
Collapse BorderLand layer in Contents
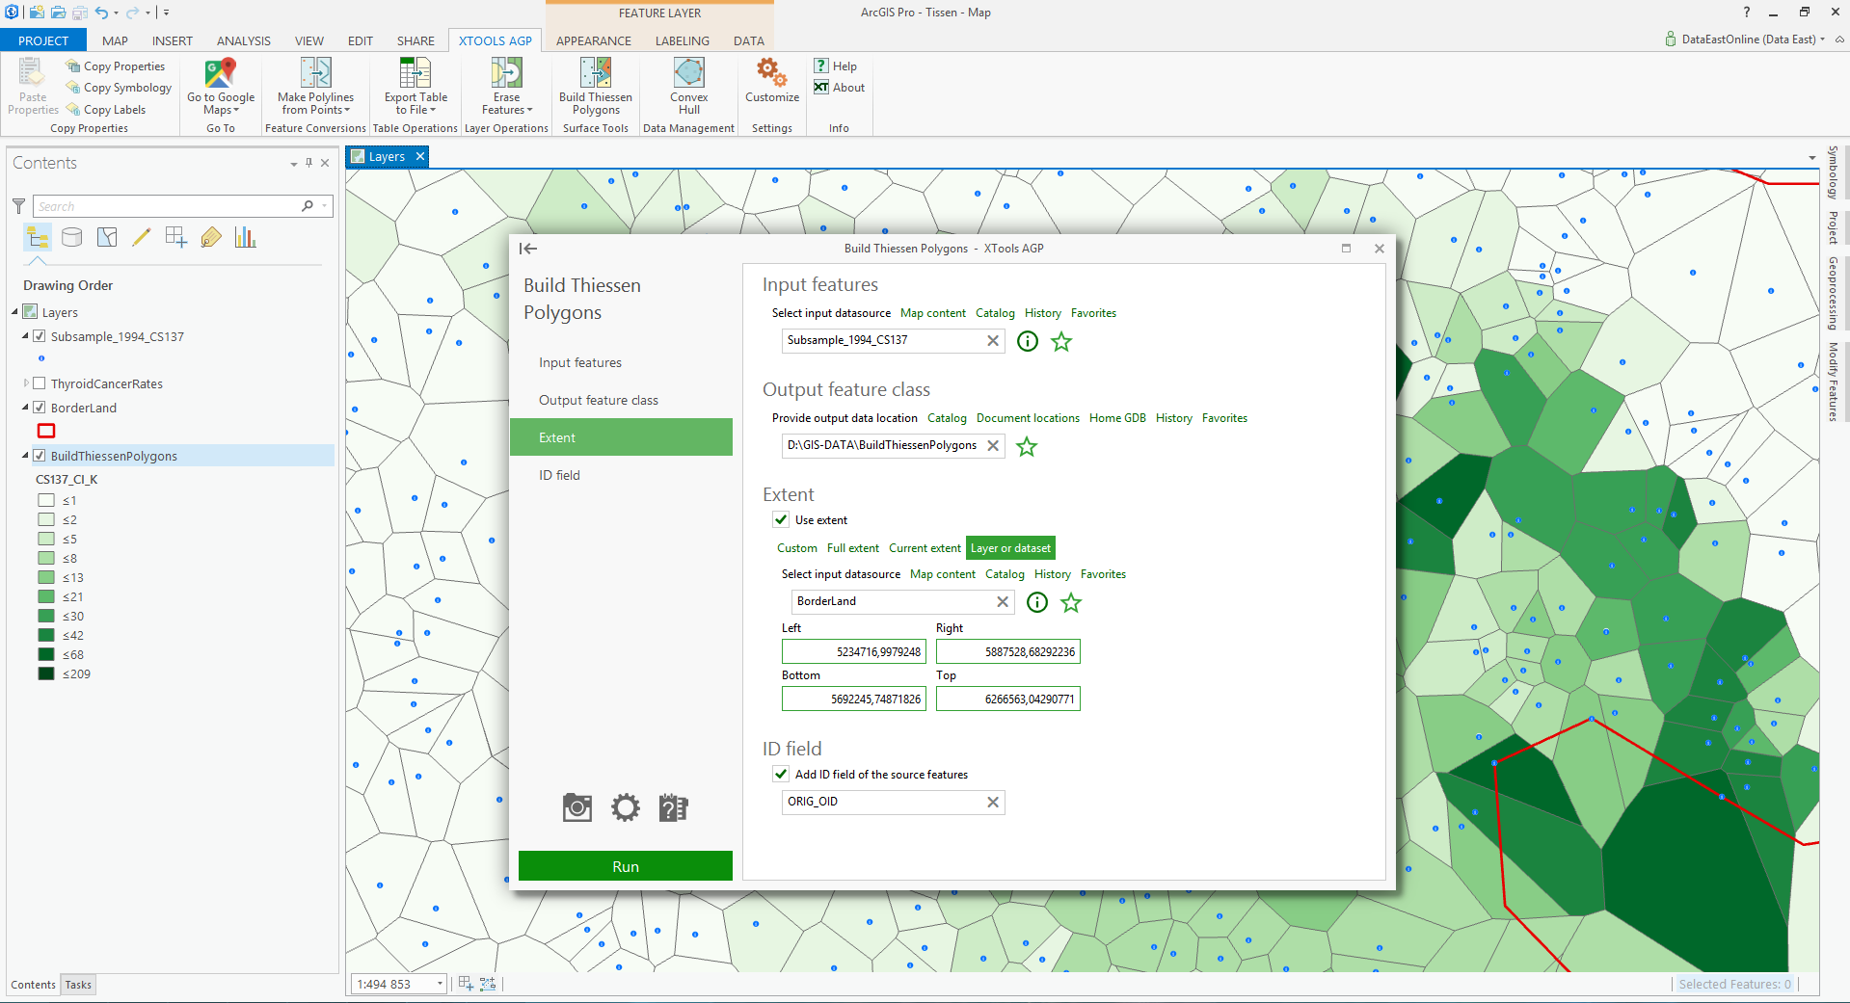coord(26,408)
